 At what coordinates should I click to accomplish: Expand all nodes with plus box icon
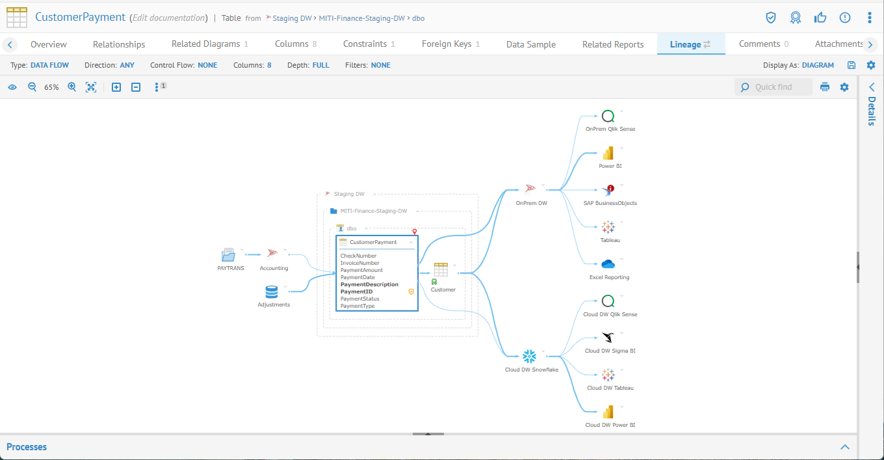pyautogui.click(x=116, y=87)
